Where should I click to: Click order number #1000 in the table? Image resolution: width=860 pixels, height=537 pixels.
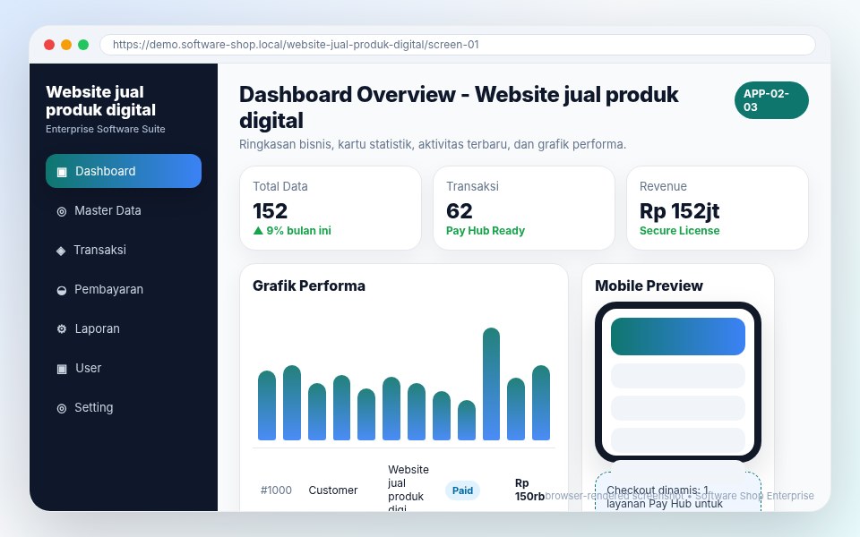276,490
